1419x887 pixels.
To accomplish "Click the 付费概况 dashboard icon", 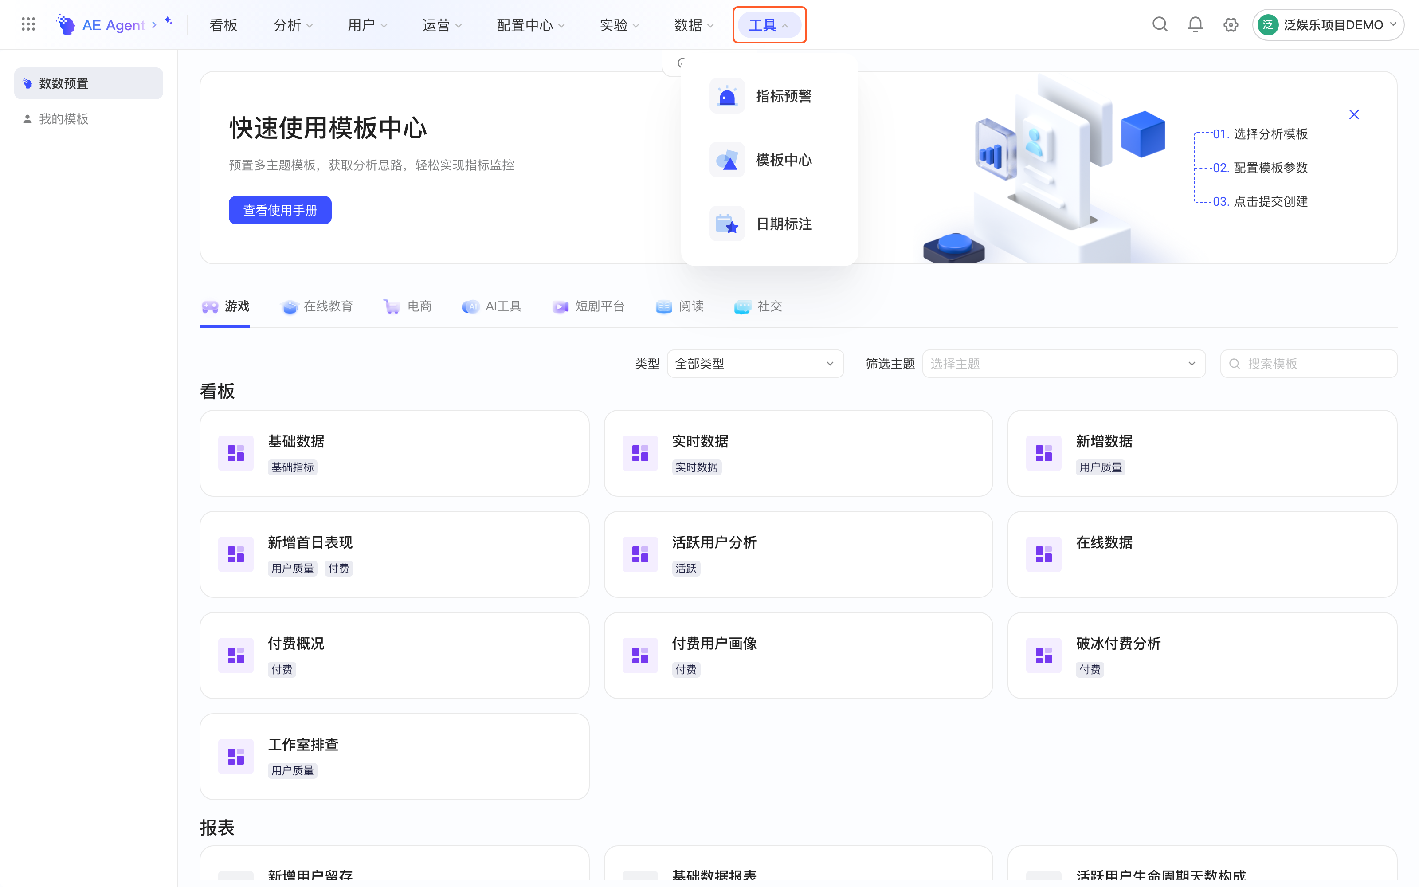I will (236, 655).
